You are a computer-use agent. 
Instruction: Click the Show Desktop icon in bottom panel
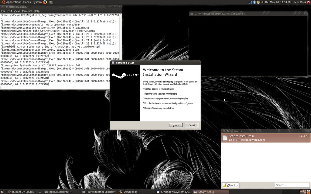click(x=3, y=192)
